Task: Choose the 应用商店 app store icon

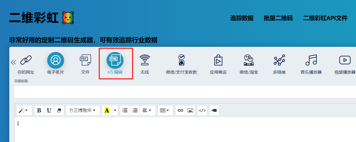Action: 218,60
